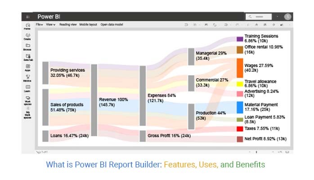314x180 pixels.
Task: Click the Commercial gray node bar
Action: tap(191, 83)
